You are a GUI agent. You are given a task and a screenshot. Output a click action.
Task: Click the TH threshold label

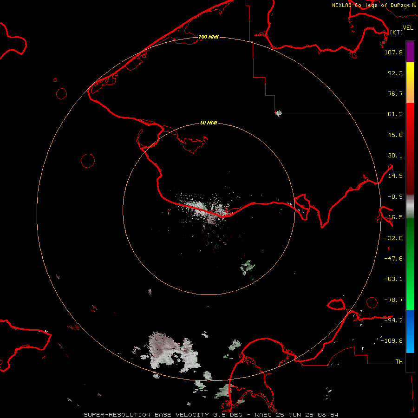[399, 362]
